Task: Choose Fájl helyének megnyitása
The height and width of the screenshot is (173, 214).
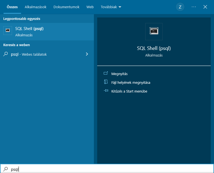Action: coord(131,82)
